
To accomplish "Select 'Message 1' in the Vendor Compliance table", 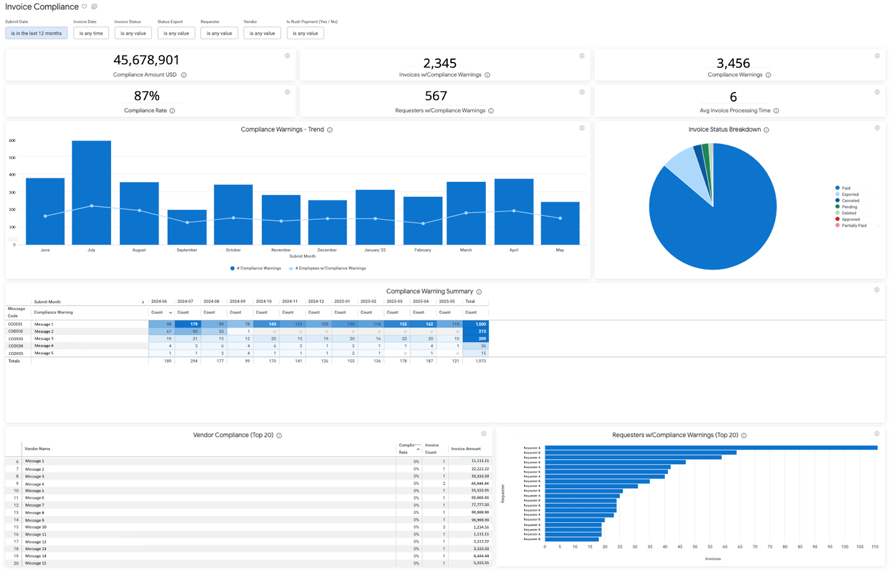I will (x=35, y=460).
